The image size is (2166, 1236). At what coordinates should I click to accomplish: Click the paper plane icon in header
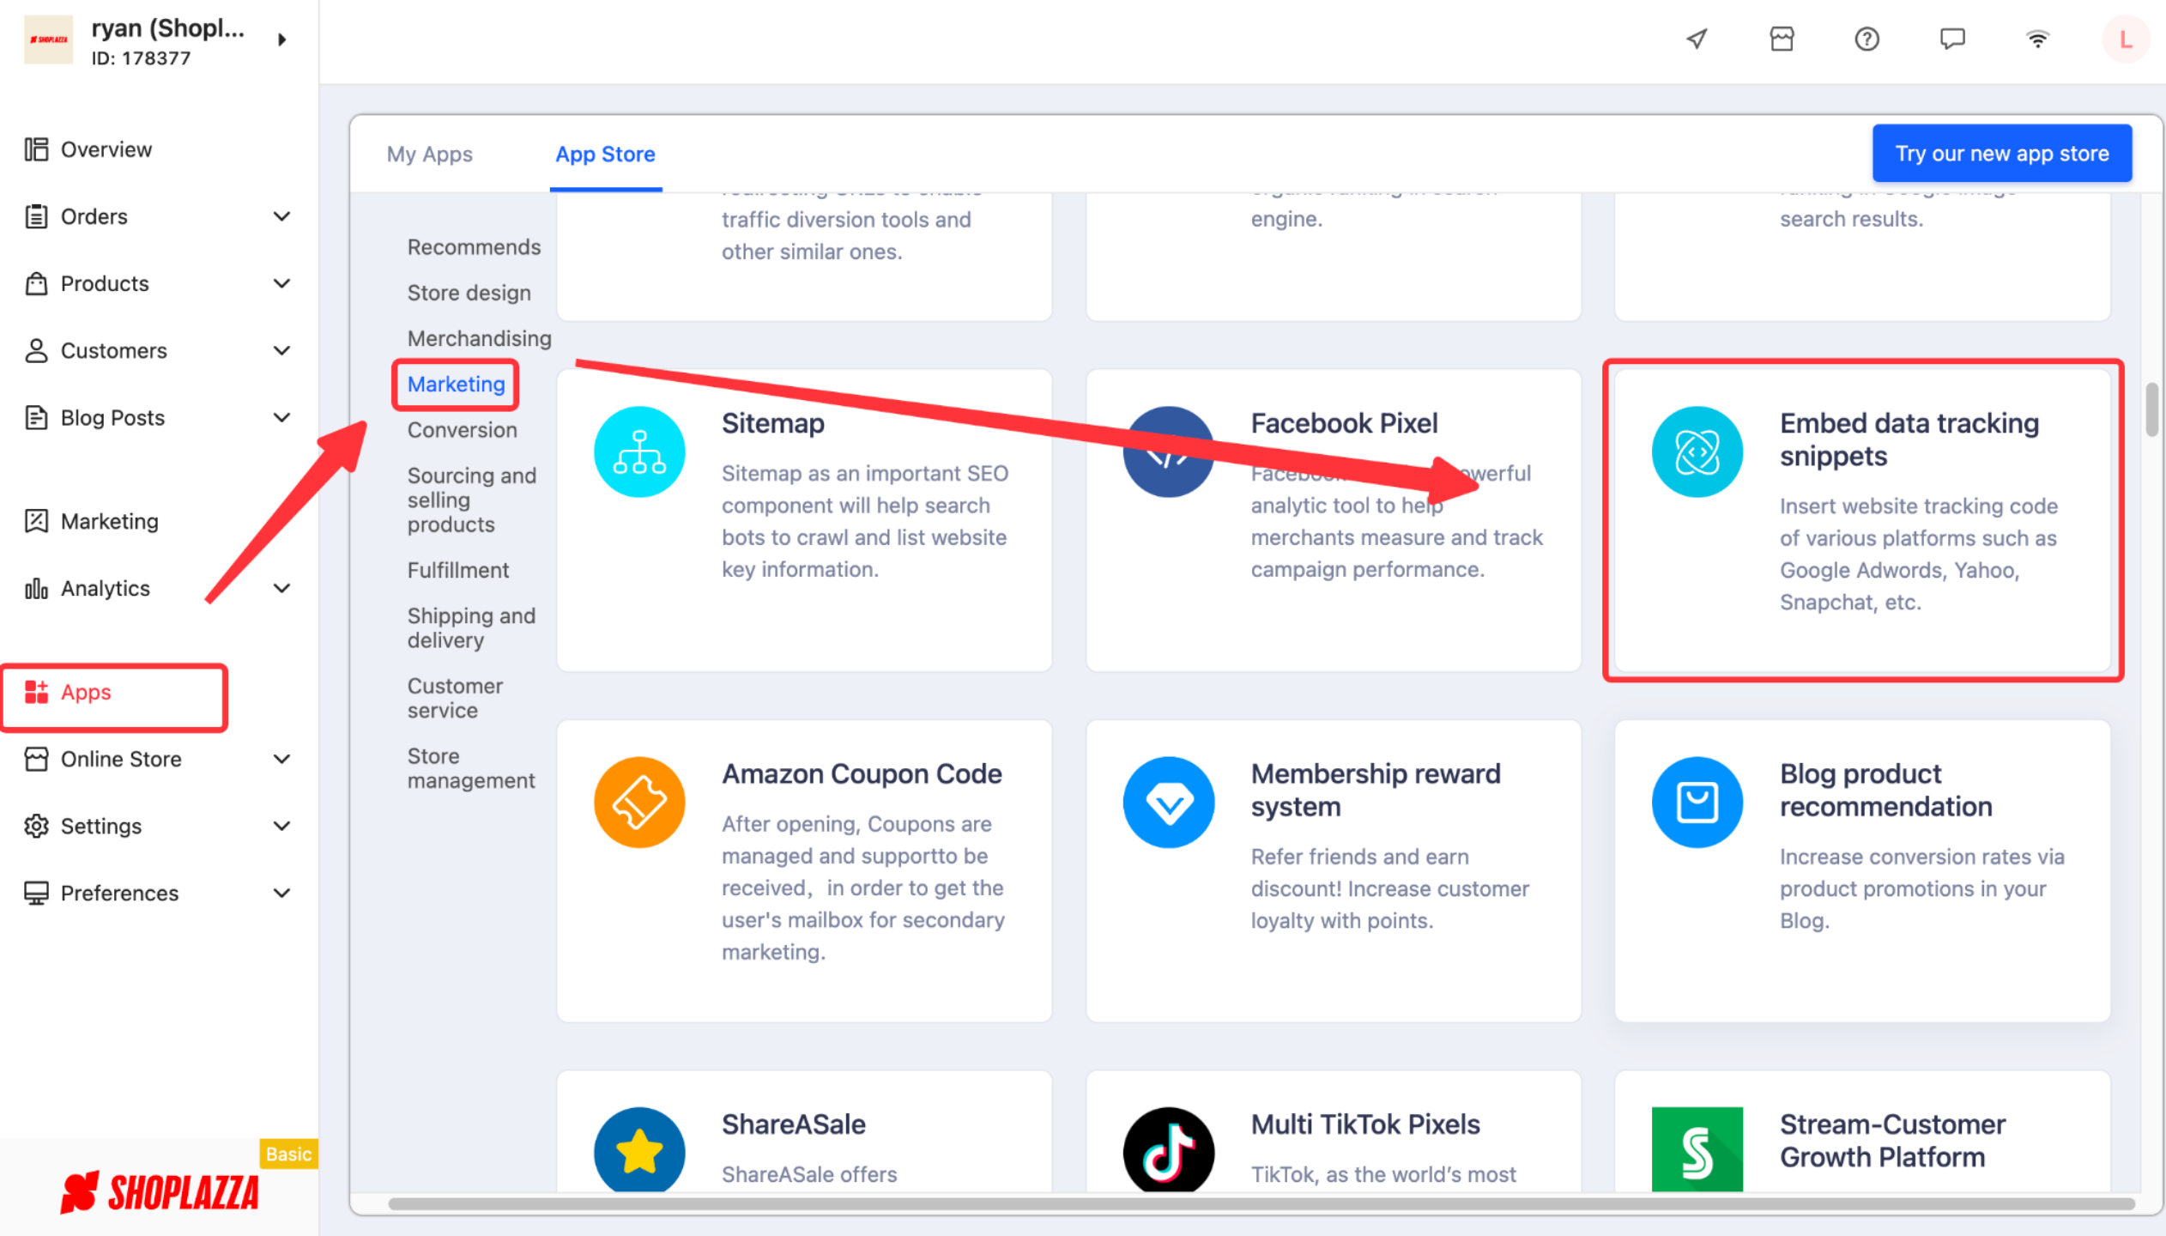(x=1697, y=39)
